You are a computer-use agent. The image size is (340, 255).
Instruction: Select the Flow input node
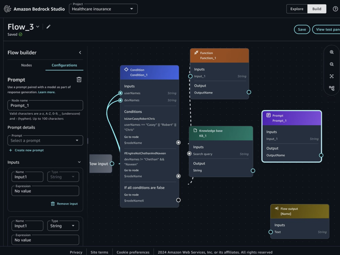(101, 164)
